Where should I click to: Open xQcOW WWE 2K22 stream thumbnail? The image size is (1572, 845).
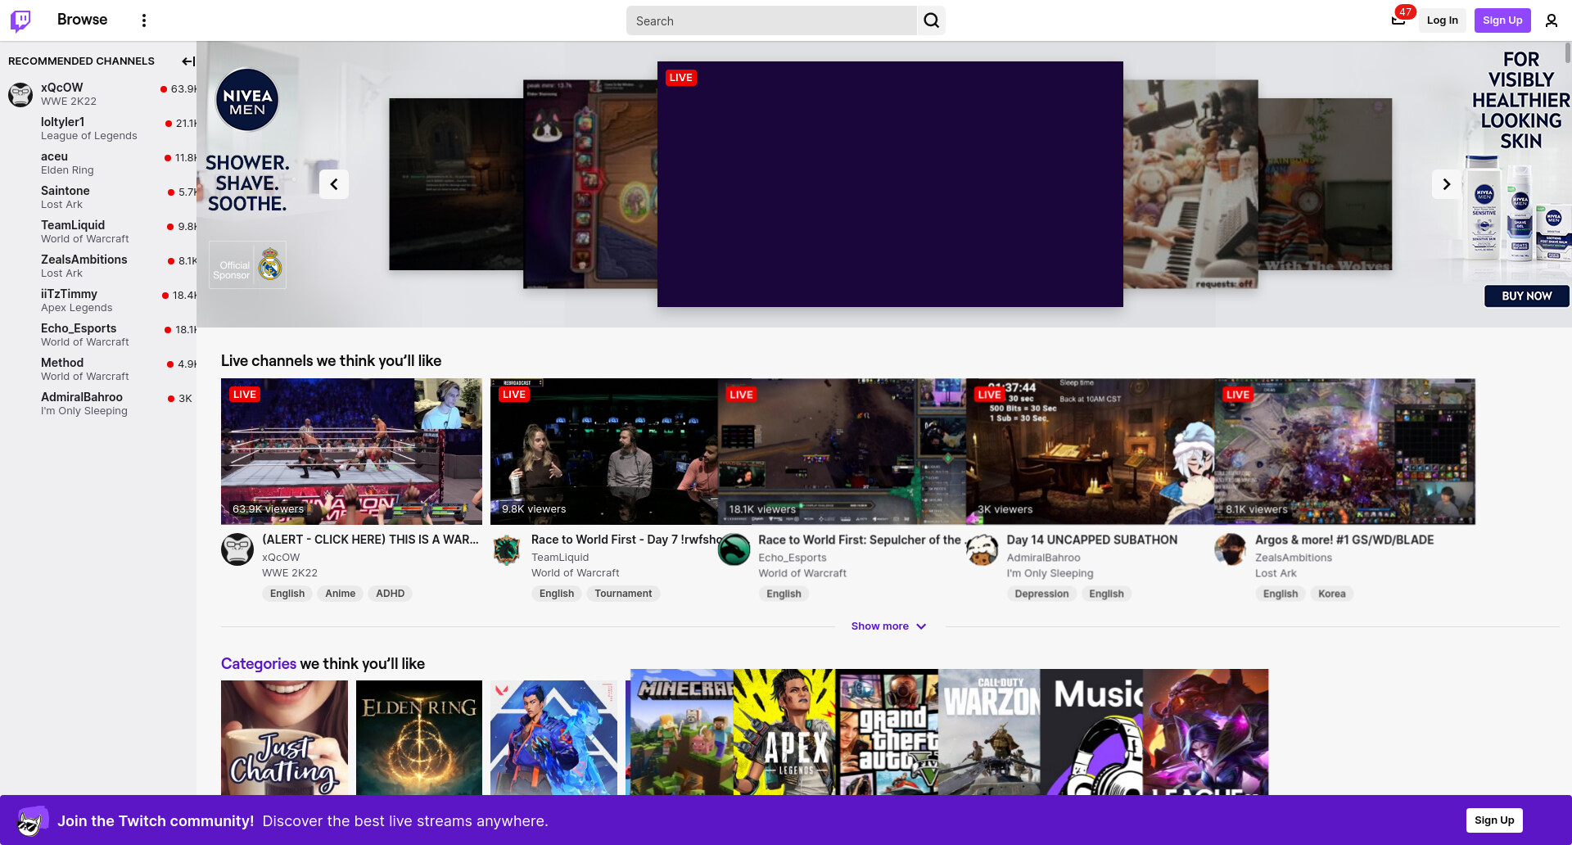(351, 451)
